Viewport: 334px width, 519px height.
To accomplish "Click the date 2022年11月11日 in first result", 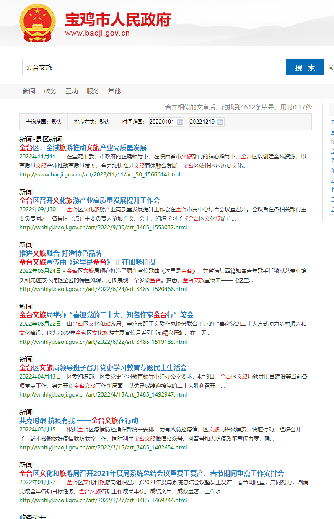I will (40, 156).
